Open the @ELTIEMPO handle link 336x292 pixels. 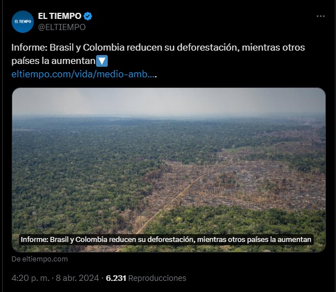[x=62, y=27]
